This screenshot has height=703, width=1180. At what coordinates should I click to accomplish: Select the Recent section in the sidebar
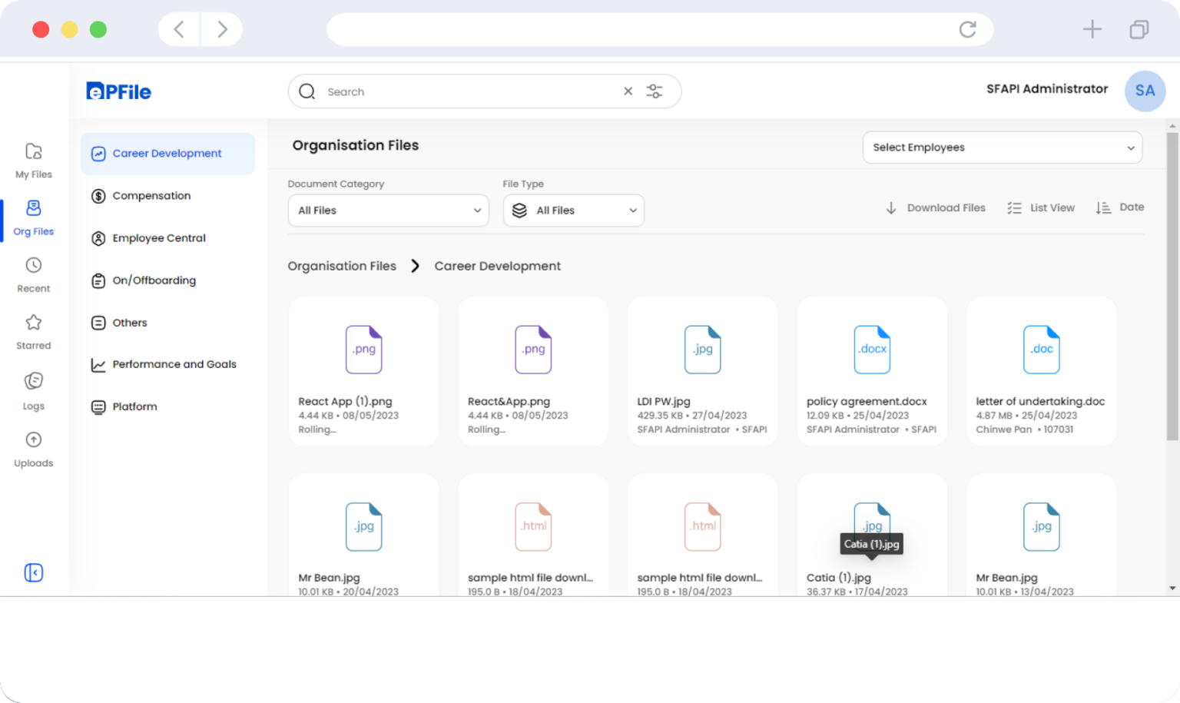(x=33, y=274)
